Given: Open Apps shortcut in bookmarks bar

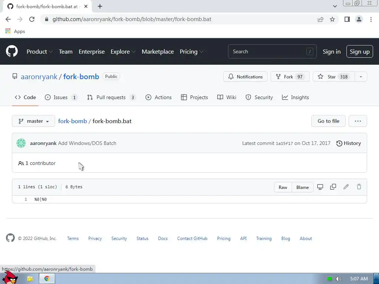Looking at the screenshot, I should click(x=15, y=31).
